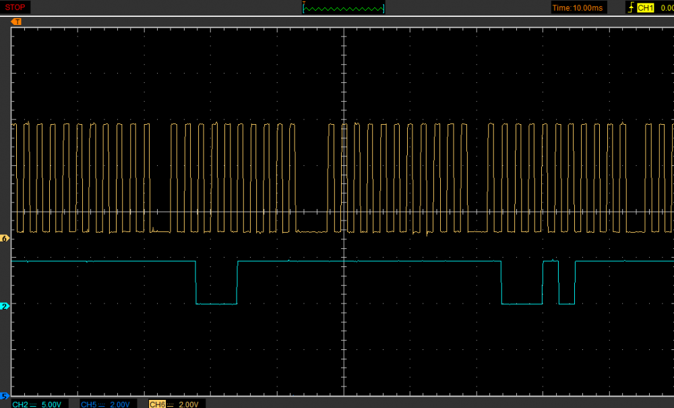Viewport: 674px width, 408px height.
Task: Click the rising edge trigger icon
Action: (630, 8)
